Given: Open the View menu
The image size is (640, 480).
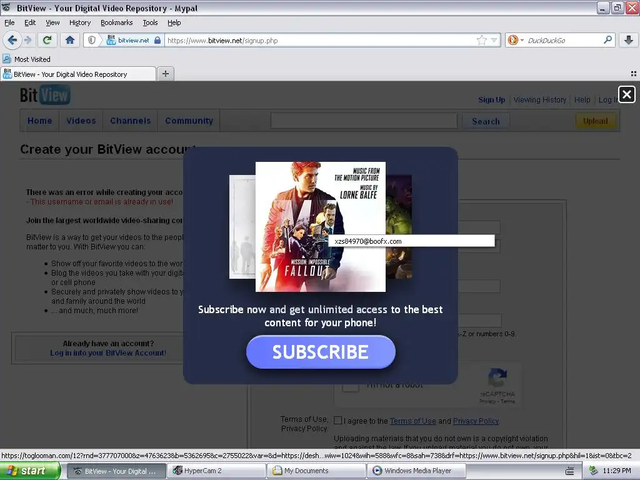Looking at the screenshot, I should (x=52, y=22).
